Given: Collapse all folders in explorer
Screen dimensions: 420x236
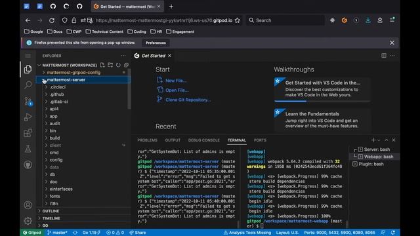Looking at the screenshot, I should coord(126,65).
